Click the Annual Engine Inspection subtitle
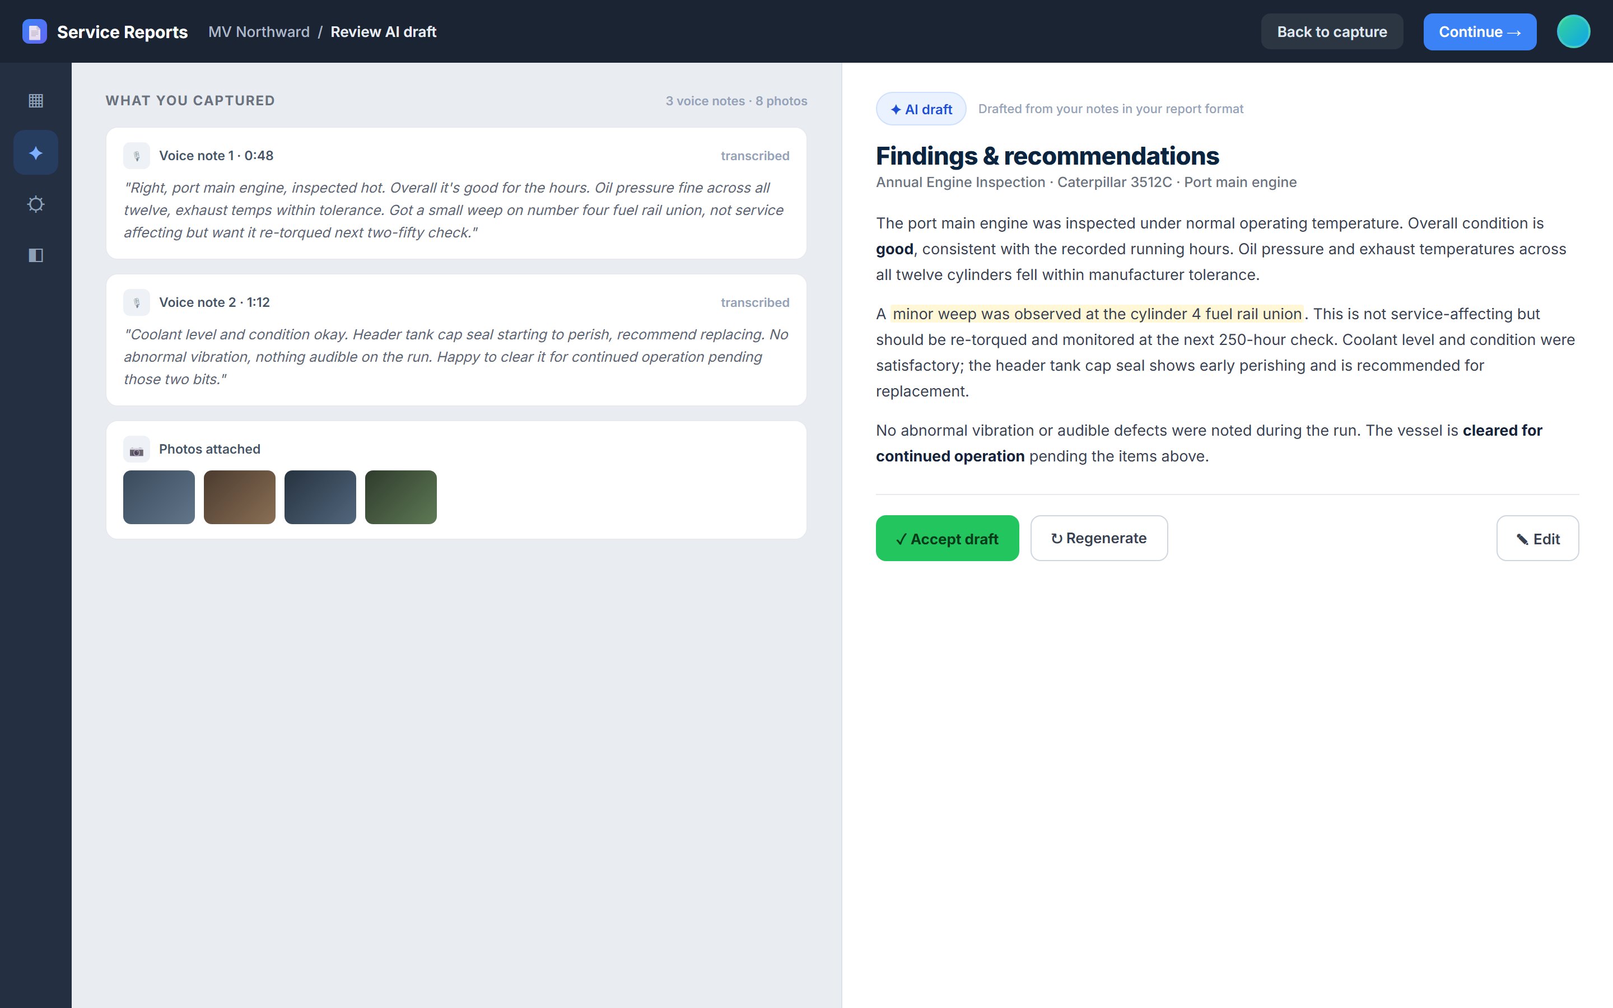 pyautogui.click(x=1086, y=182)
